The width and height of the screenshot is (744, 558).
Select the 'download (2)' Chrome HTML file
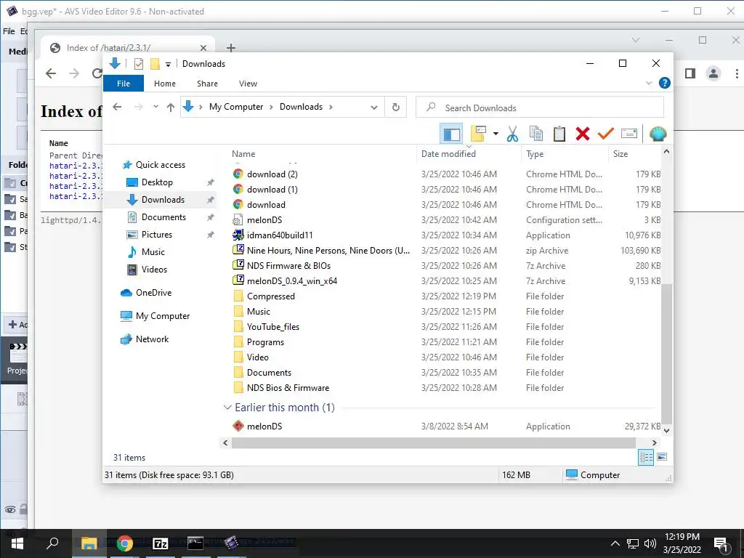tap(272, 174)
